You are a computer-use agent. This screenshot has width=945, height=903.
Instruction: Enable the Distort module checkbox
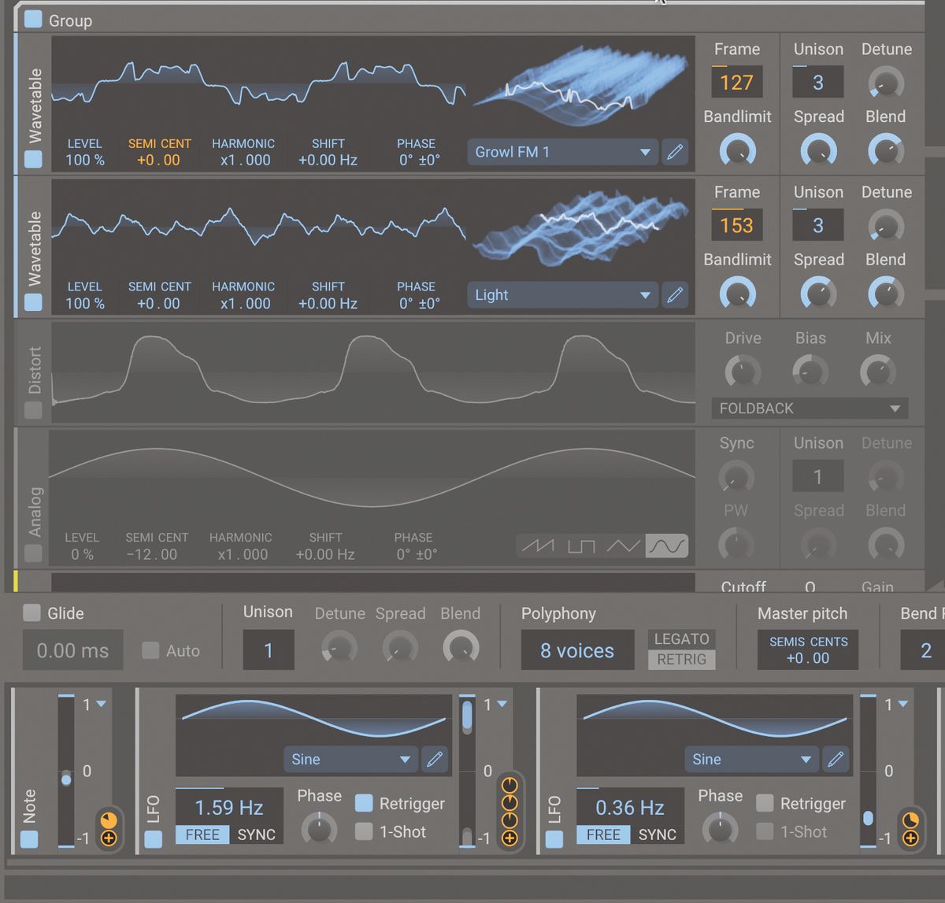[x=32, y=410]
